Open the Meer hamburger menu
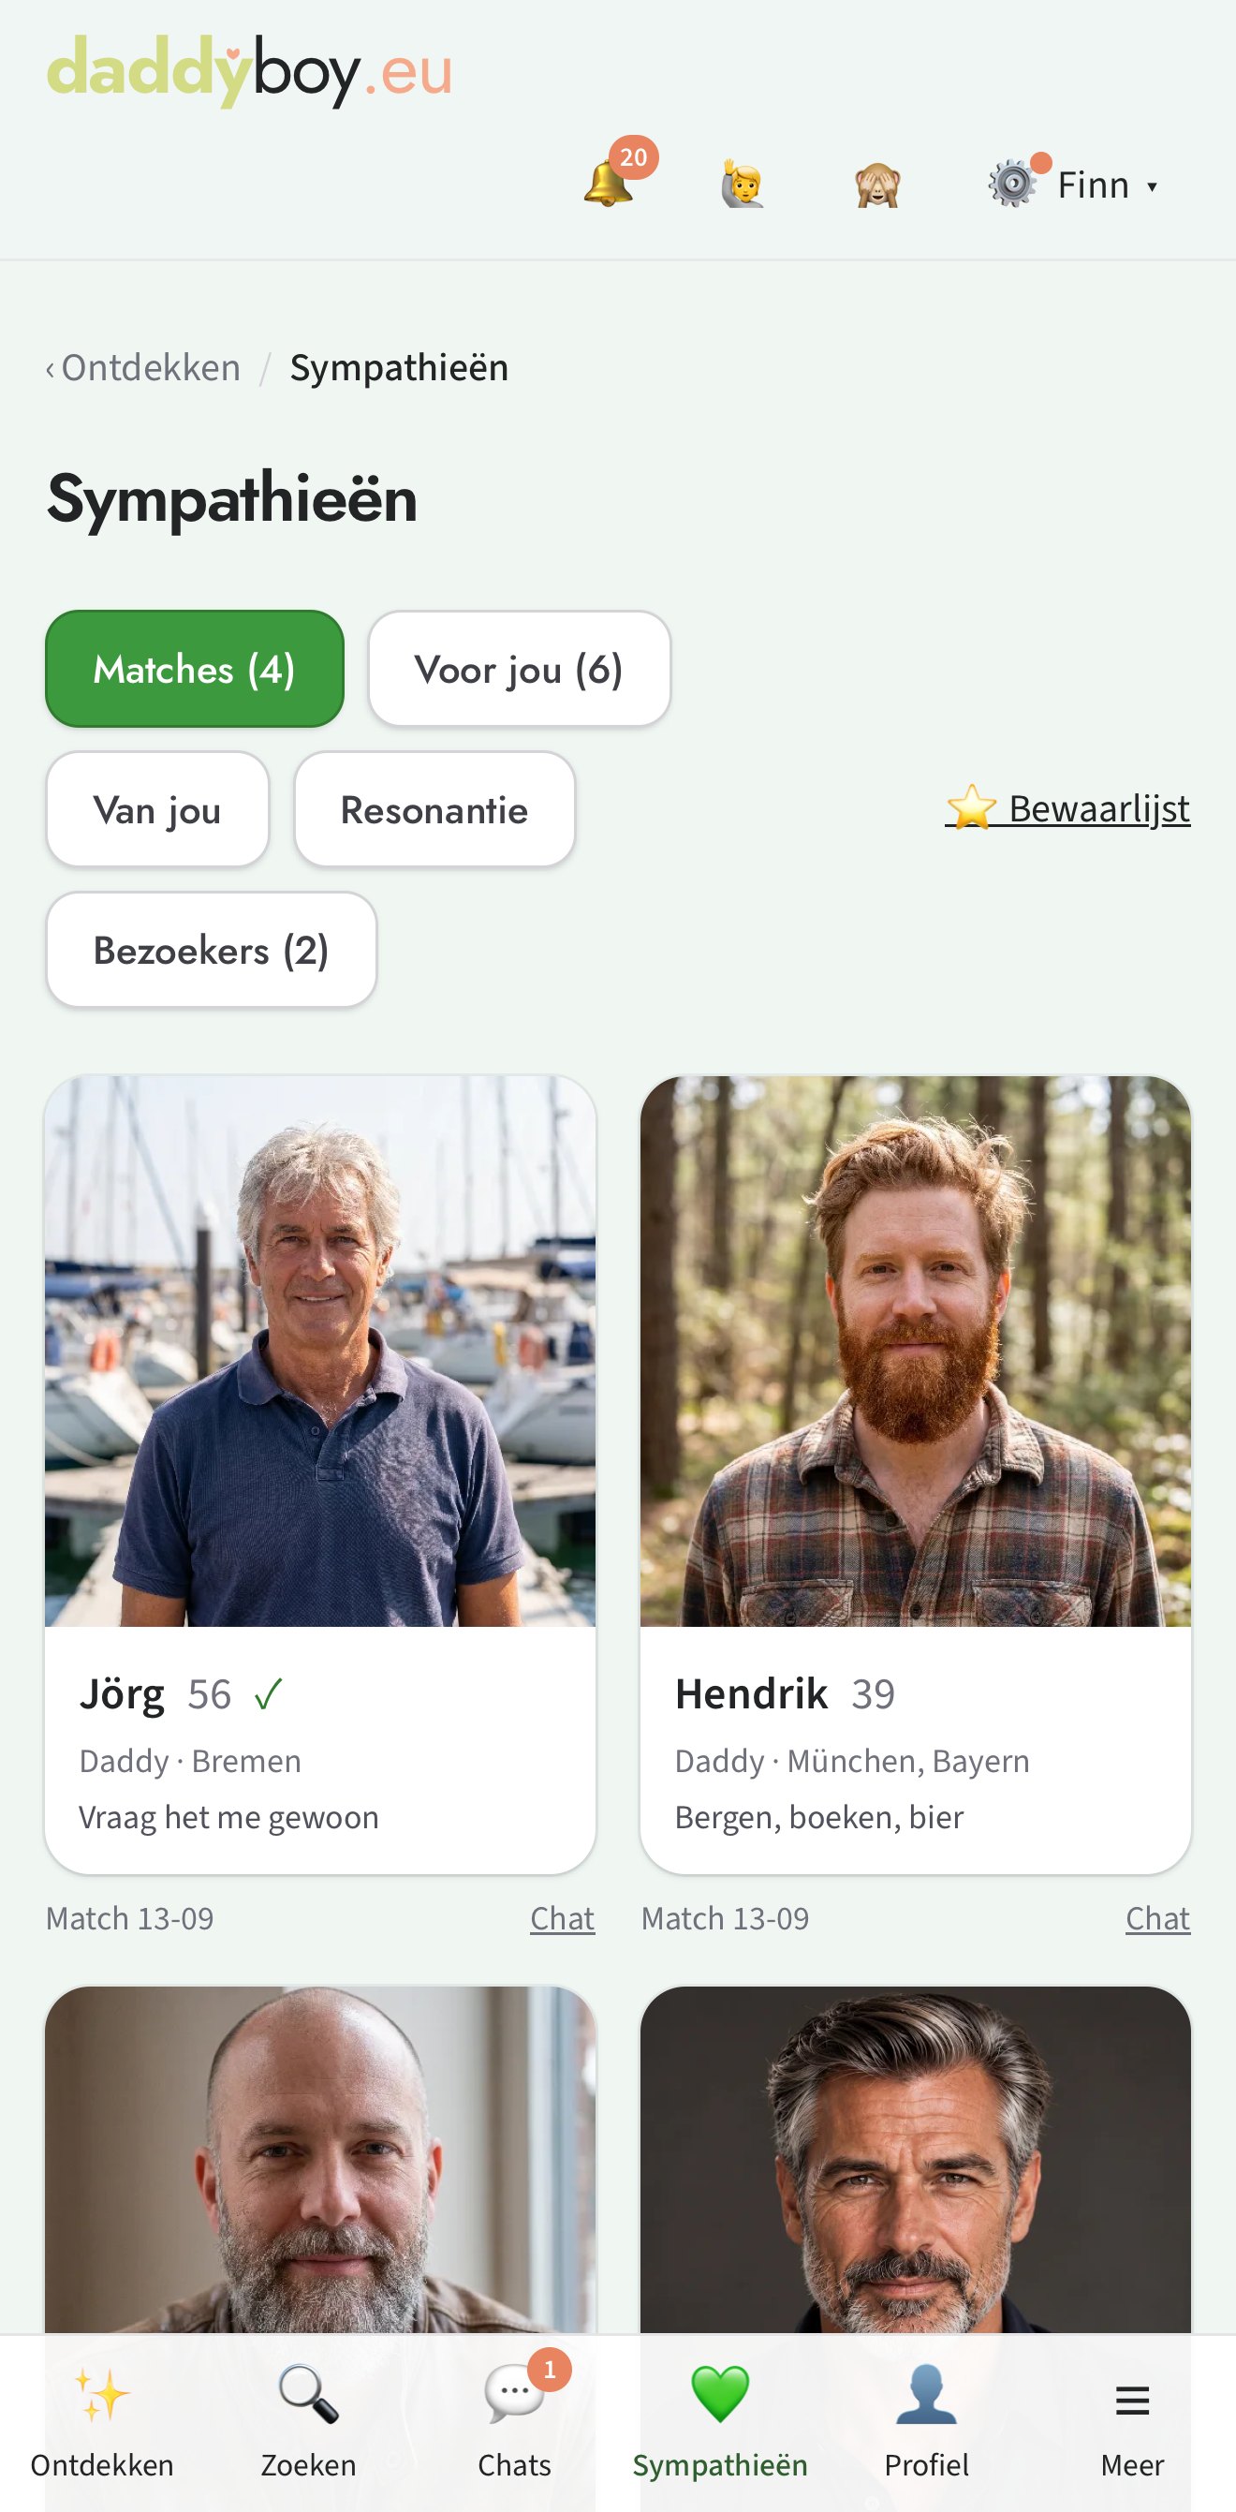Image resolution: width=1236 pixels, height=2512 pixels. pos(1132,2422)
